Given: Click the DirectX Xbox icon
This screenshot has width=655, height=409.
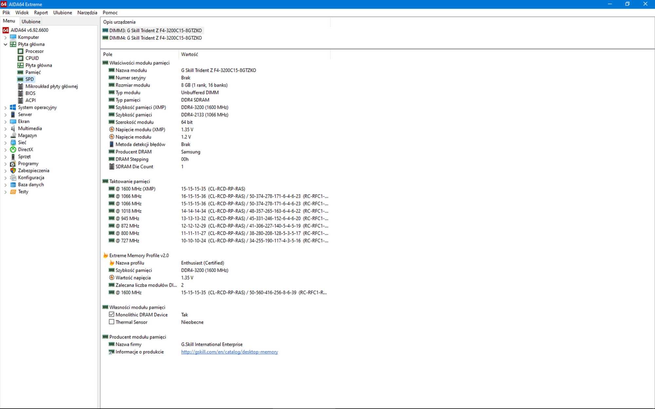Looking at the screenshot, I should point(13,150).
